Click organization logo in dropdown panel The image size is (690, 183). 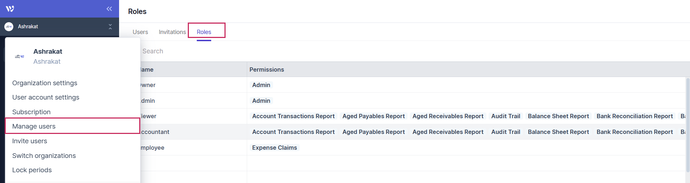pos(19,57)
